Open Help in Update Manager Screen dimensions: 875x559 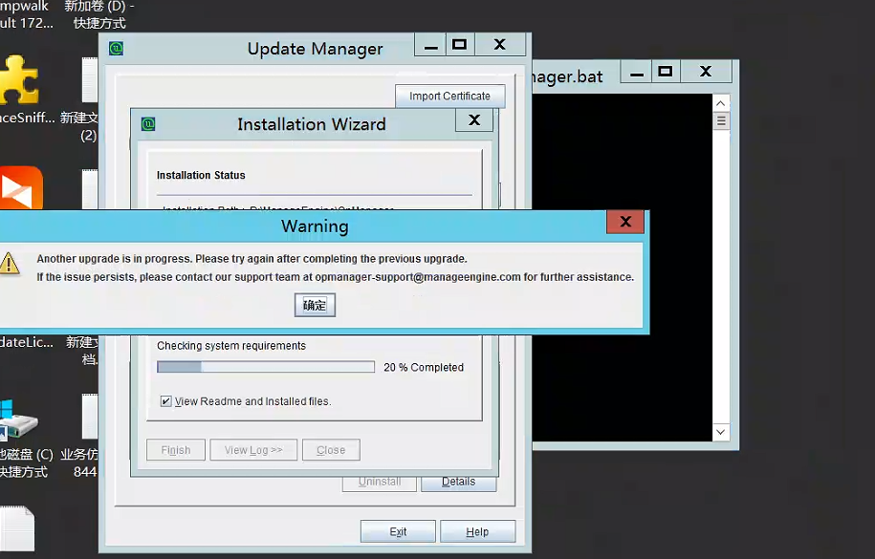477,531
